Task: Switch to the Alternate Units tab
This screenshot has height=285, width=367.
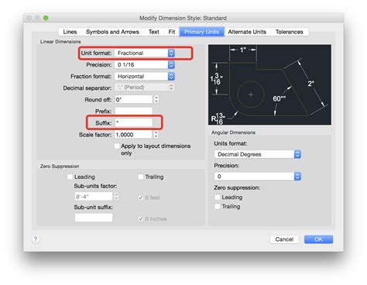Action: click(x=247, y=32)
